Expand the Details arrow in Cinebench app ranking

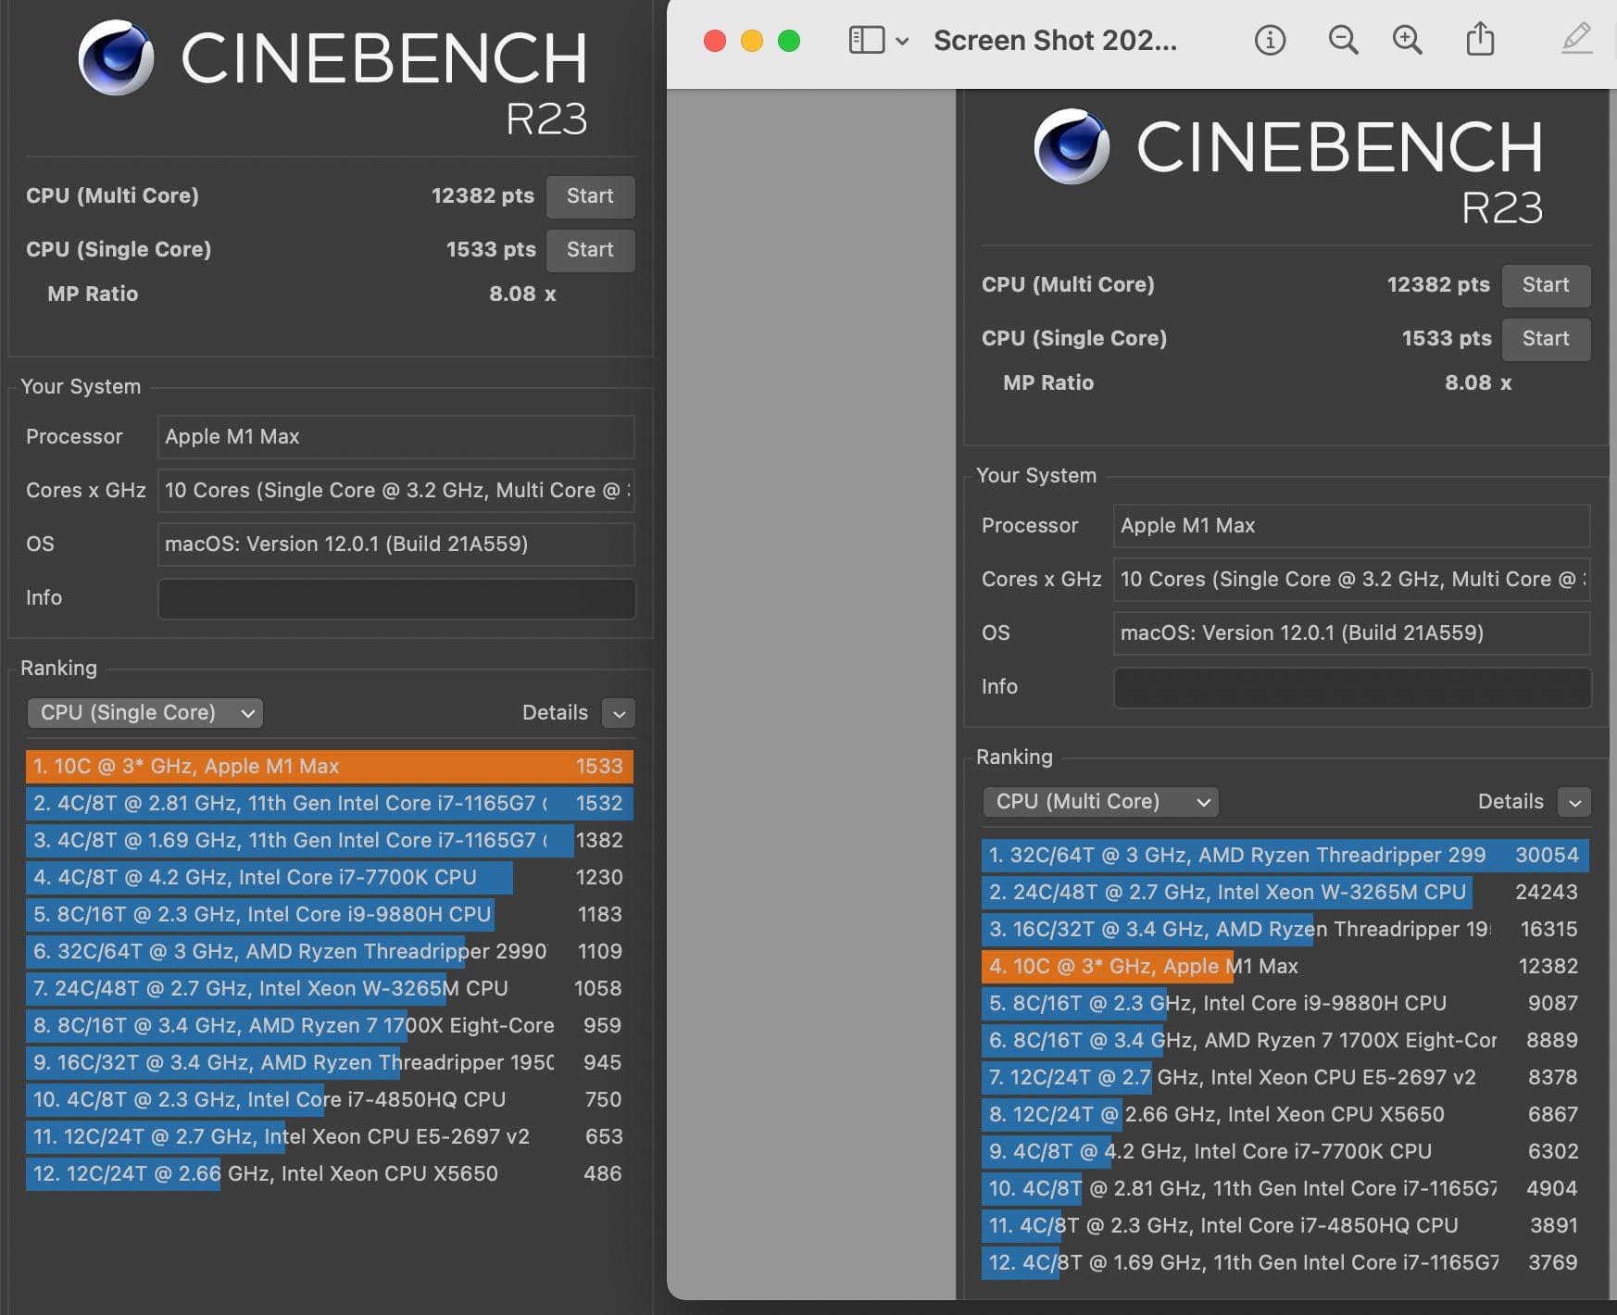pyautogui.click(x=619, y=713)
